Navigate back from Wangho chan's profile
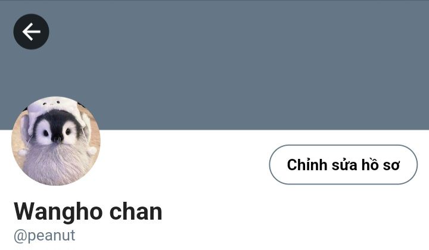 click(x=31, y=32)
